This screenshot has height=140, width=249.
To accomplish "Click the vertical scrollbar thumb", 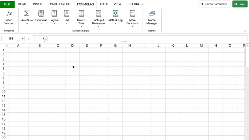I will [x=247, y=57].
